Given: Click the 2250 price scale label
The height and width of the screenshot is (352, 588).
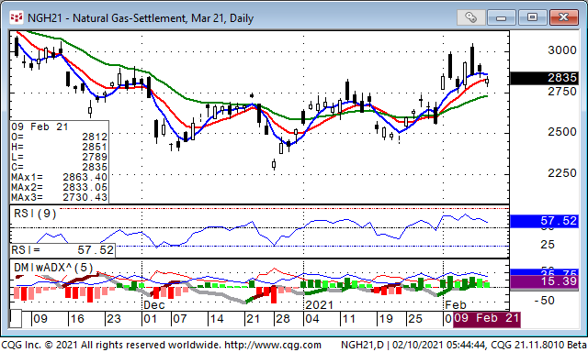Looking at the screenshot, I should 561,173.
